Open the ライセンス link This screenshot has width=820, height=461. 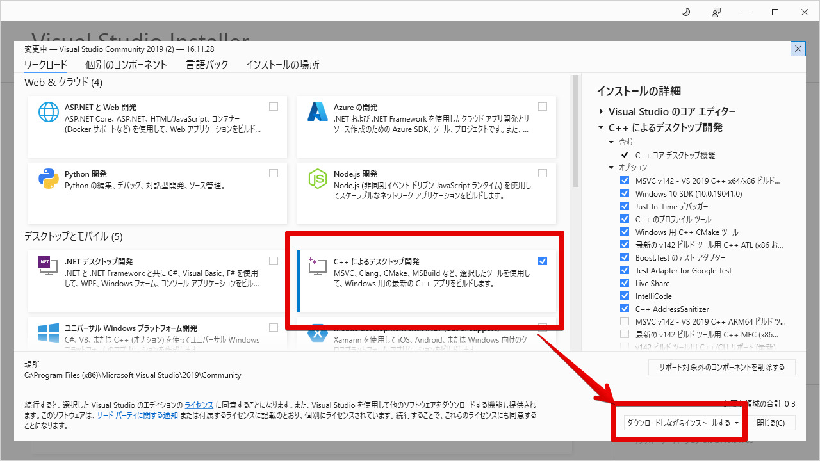199,405
